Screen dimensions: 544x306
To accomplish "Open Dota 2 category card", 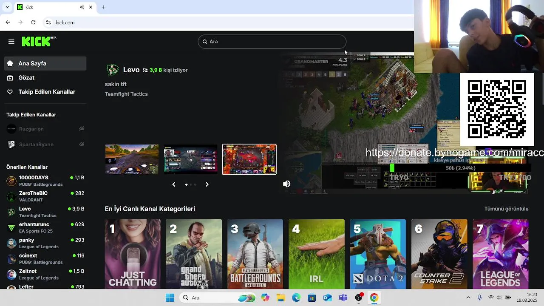I will [378, 254].
